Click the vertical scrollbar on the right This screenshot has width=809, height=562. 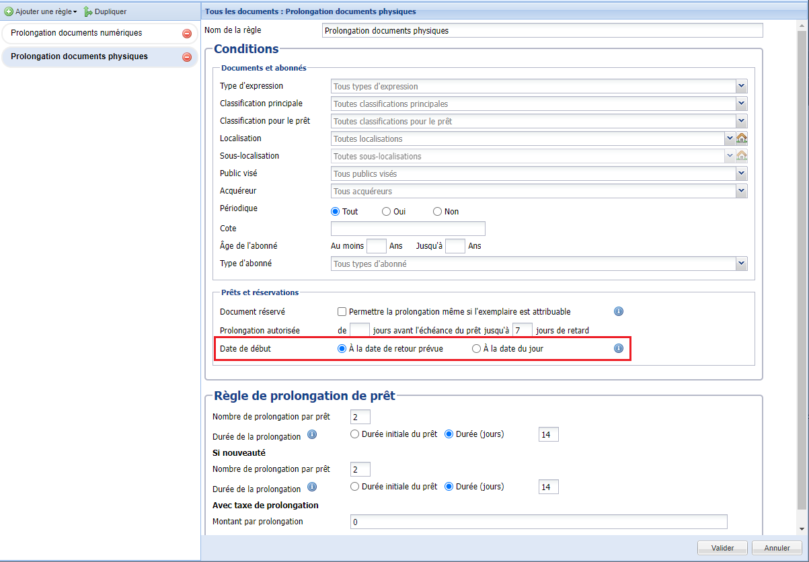[802, 269]
